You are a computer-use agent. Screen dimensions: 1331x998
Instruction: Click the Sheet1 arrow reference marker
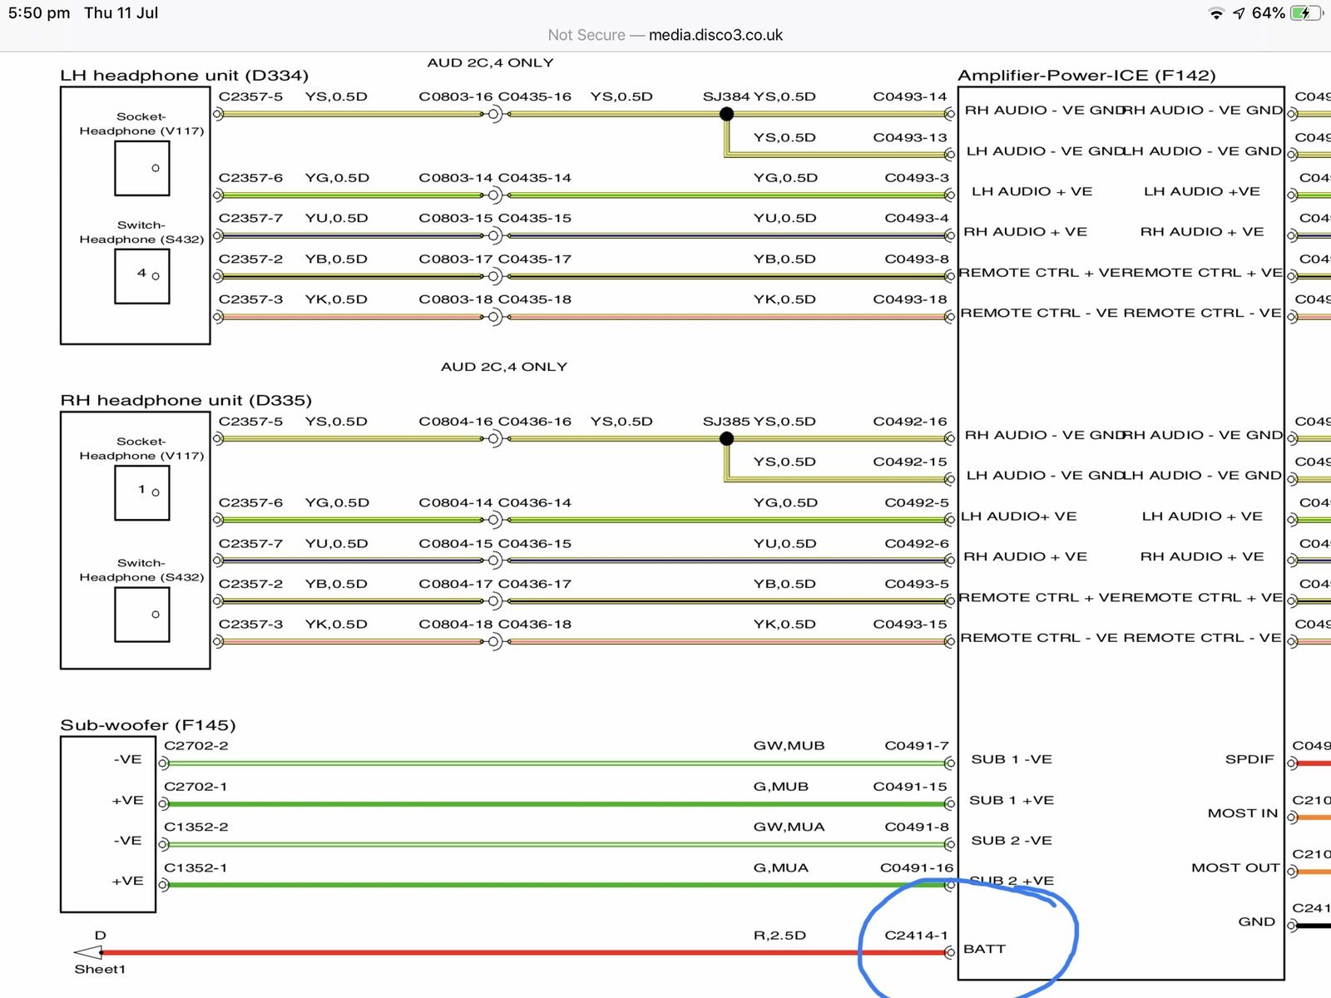tap(87, 952)
